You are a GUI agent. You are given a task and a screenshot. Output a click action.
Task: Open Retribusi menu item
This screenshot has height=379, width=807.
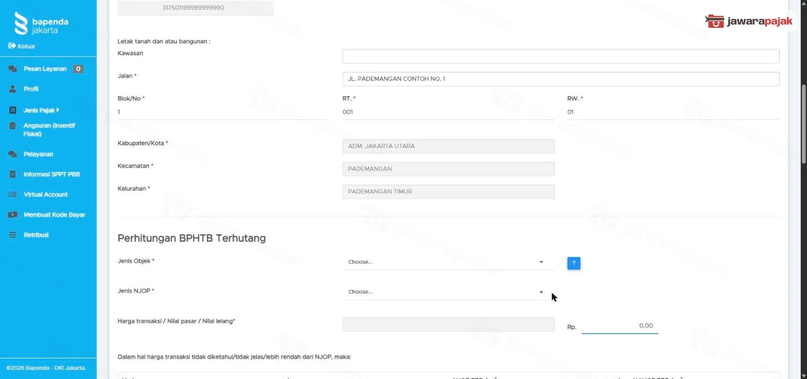point(36,235)
